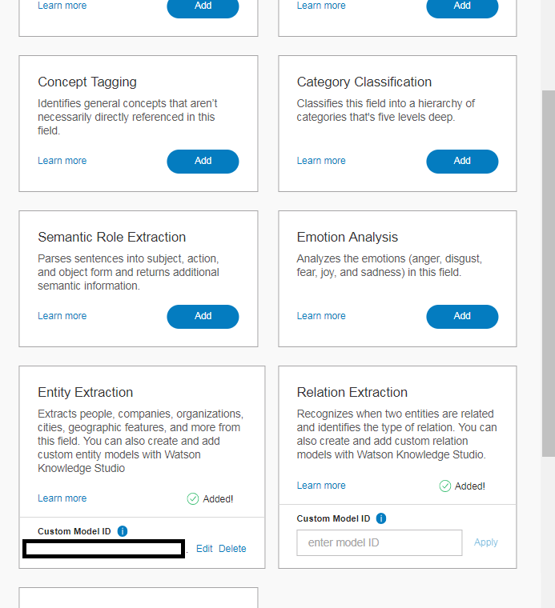Image resolution: width=555 pixels, height=608 pixels.
Task: Add the Emotion Analysis enrichment
Action: 462,316
